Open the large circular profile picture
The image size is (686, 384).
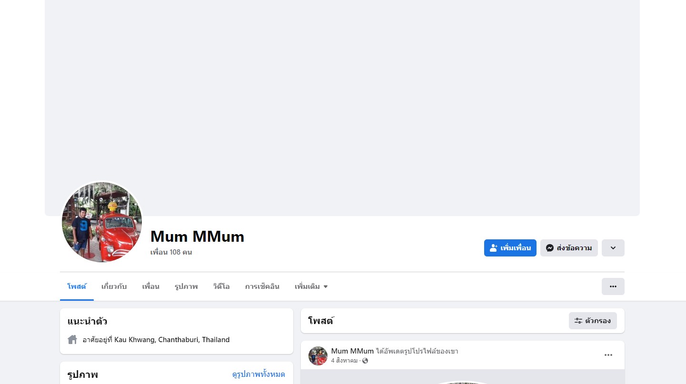click(x=102, y=222)
